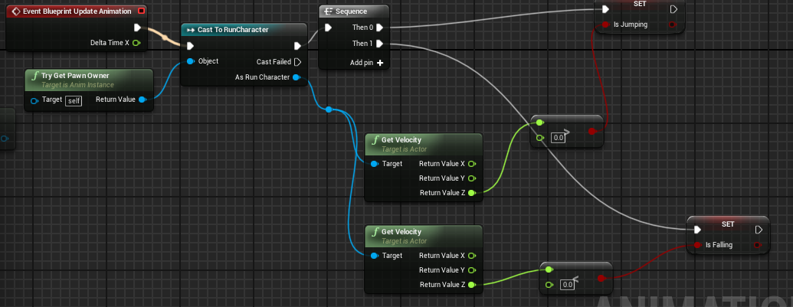The image size is (793, 307).
Task: Click the Object input pin on Cast To RunCharacter
Action: click(x=190, y=61)
